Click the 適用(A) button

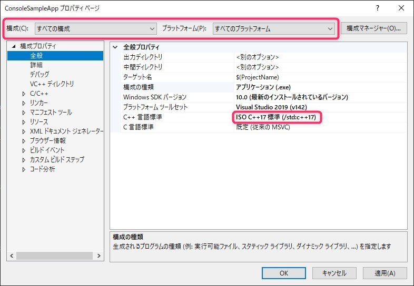(x=385, y=273)
